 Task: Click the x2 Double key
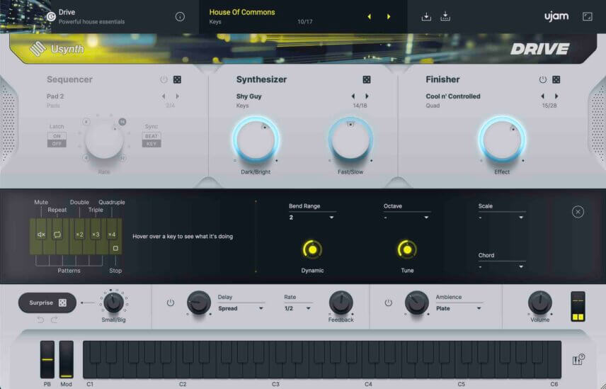pyautogui.click(x=79, y=235)
